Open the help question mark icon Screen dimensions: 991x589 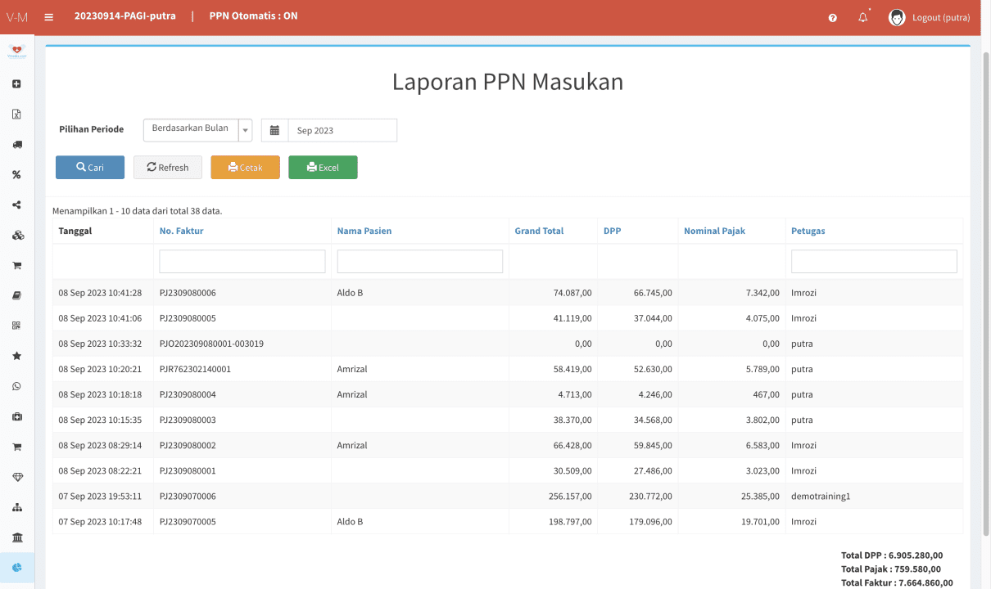tap(832, 17)
